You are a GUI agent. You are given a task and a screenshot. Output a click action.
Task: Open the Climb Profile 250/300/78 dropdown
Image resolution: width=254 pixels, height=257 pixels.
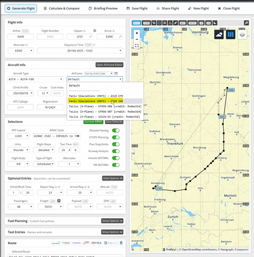click(x=21, y=93)
